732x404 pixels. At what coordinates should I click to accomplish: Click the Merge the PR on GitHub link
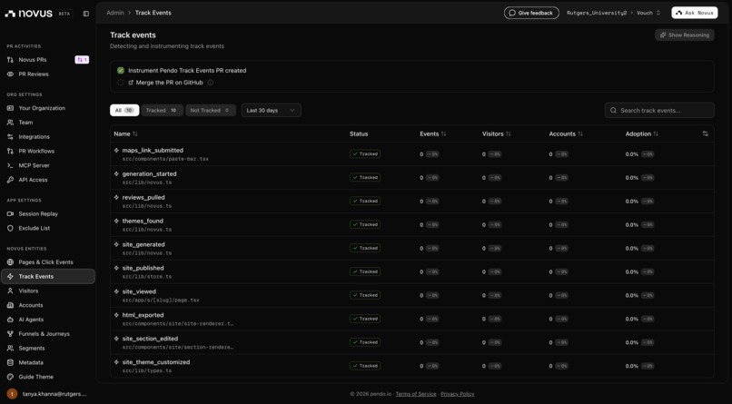click(x=165, y=83)
